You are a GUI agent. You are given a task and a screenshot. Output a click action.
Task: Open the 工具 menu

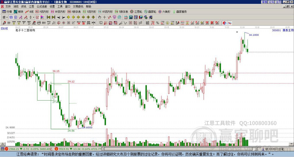60,7
